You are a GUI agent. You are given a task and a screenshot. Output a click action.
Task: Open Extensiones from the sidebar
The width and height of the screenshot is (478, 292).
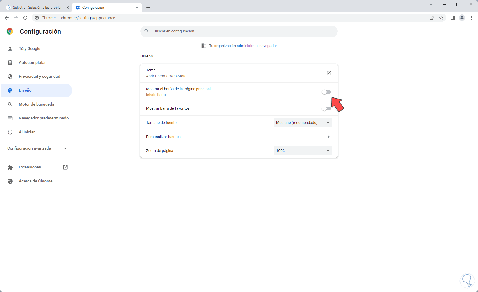point(30,167)
